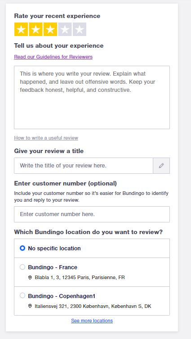Click the Paris address line under France
The height and width of the screenshot is (339, 191).
(x=80, y=277)
